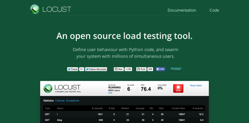Sort by the # requests column header

[97, 108]
